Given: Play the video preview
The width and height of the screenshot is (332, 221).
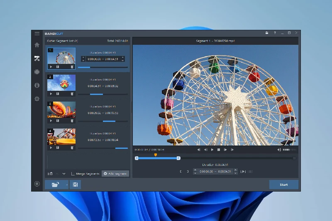Looking at the screenshot, I should coord(212,150).
